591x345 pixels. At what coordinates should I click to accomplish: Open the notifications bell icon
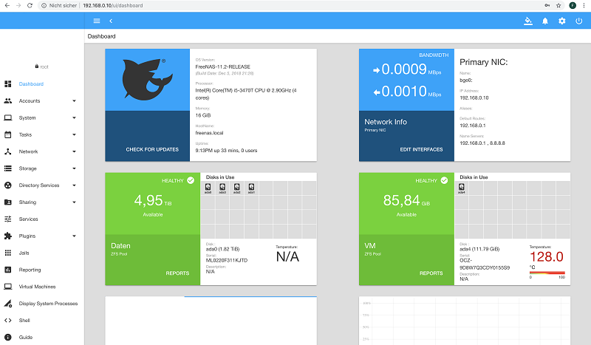pyautogui.click(x=545, y=21)
